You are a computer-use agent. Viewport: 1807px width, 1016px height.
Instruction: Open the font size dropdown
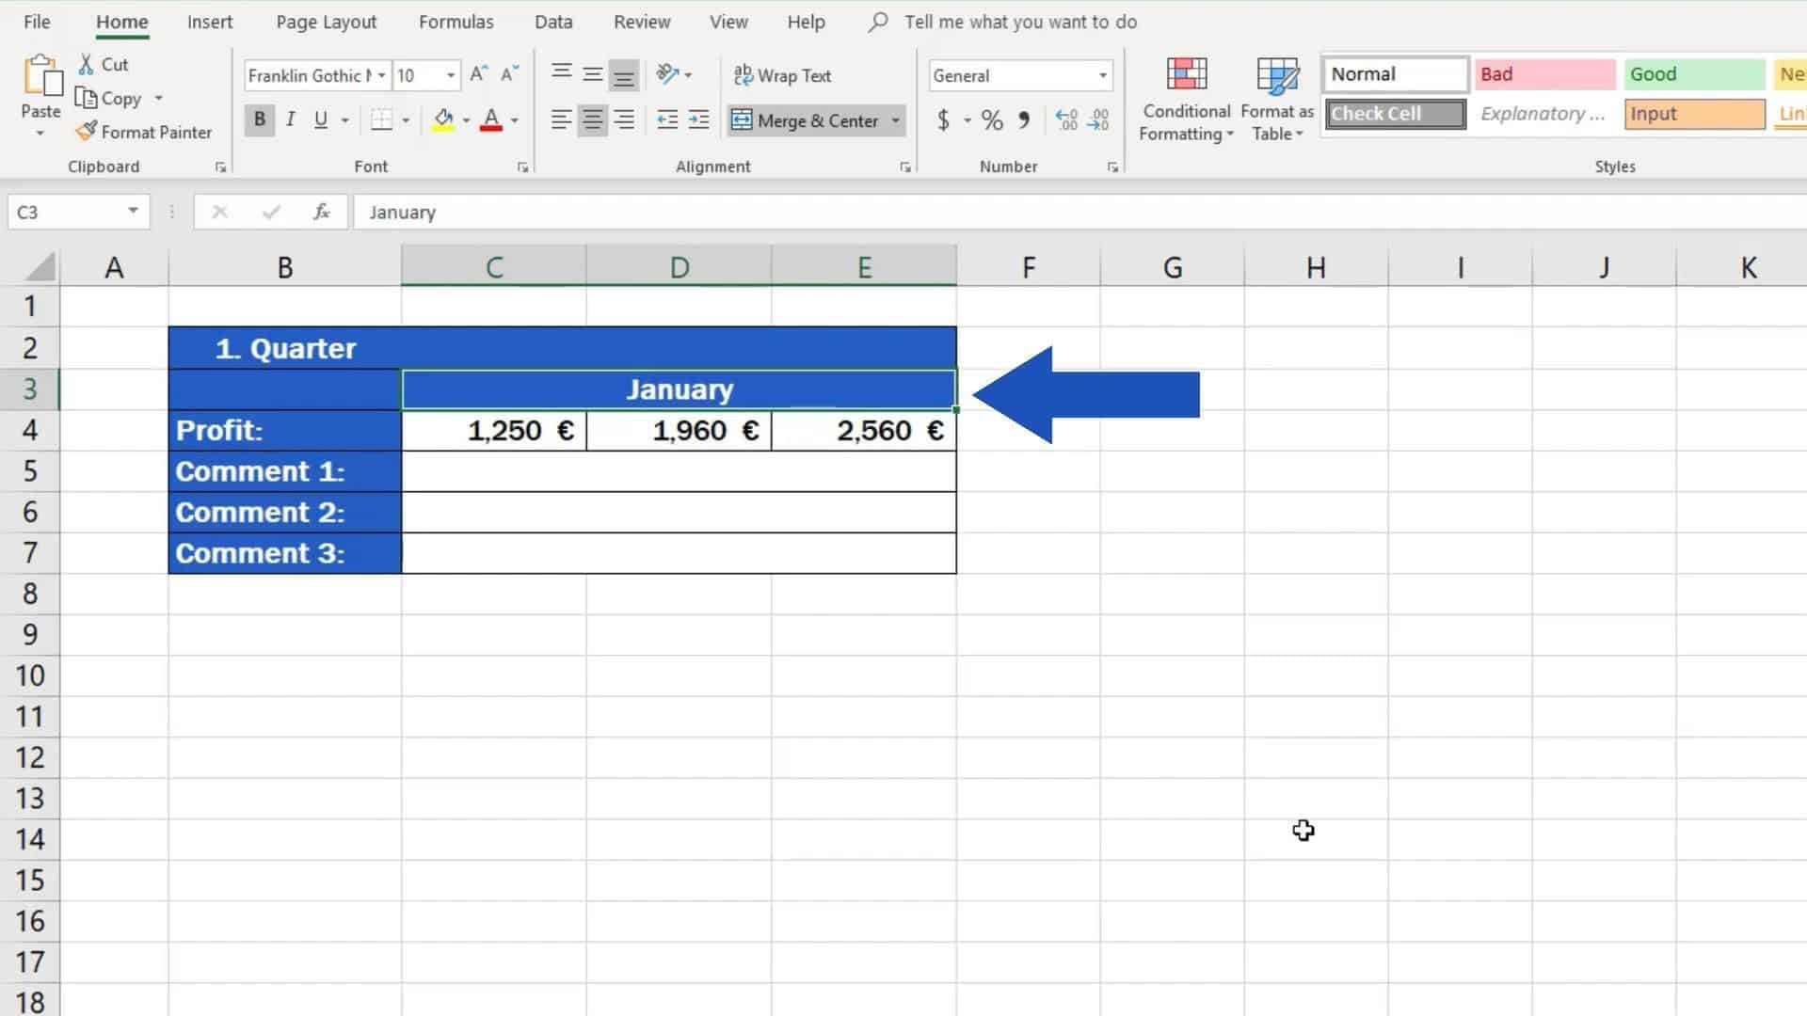pyautogui.click(x=450, y=75)
